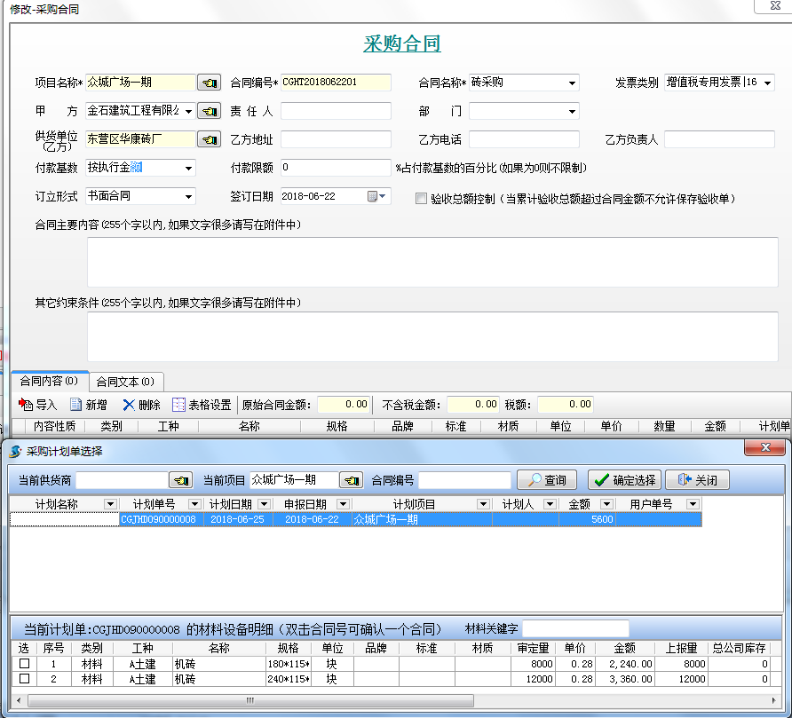The image size is (792, 718).
Task: Check the box for material row 2
Action: click(24, 679)
